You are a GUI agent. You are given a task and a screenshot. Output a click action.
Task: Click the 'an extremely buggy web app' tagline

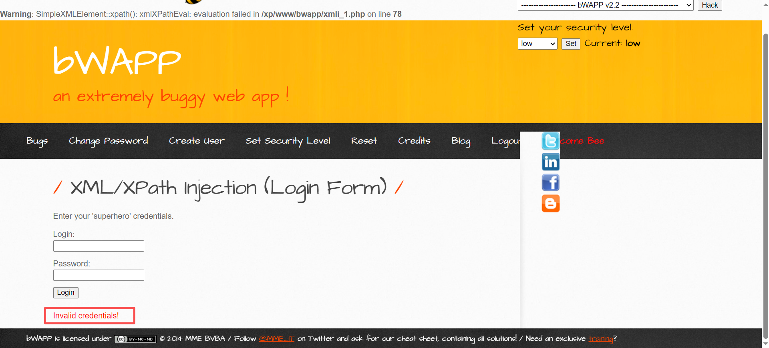(171, 96)
